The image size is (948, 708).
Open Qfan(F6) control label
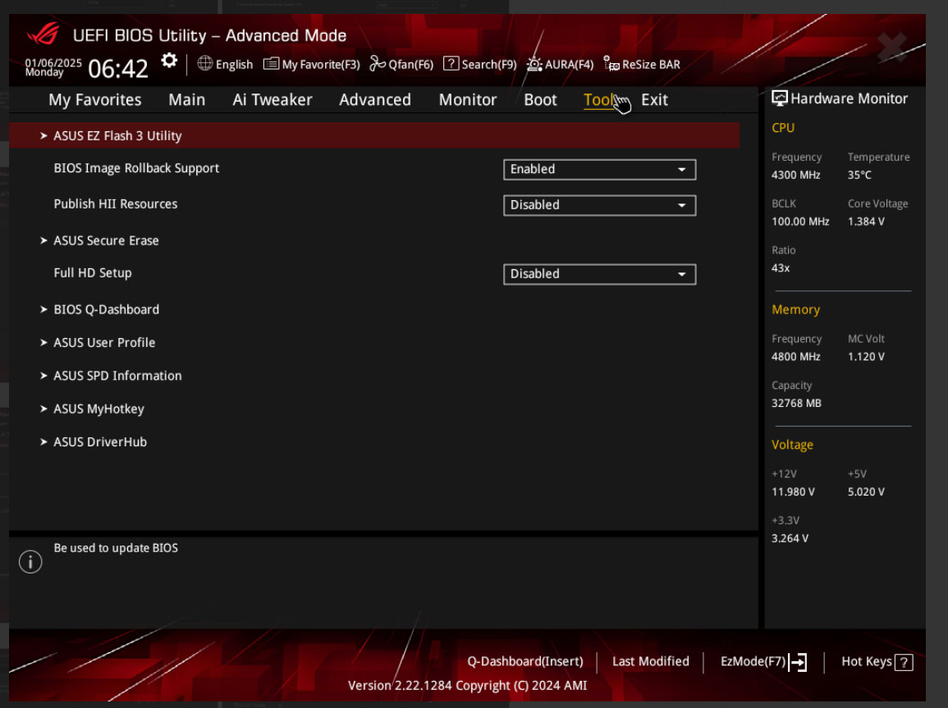pyautogui.click(x=411, y=65)
